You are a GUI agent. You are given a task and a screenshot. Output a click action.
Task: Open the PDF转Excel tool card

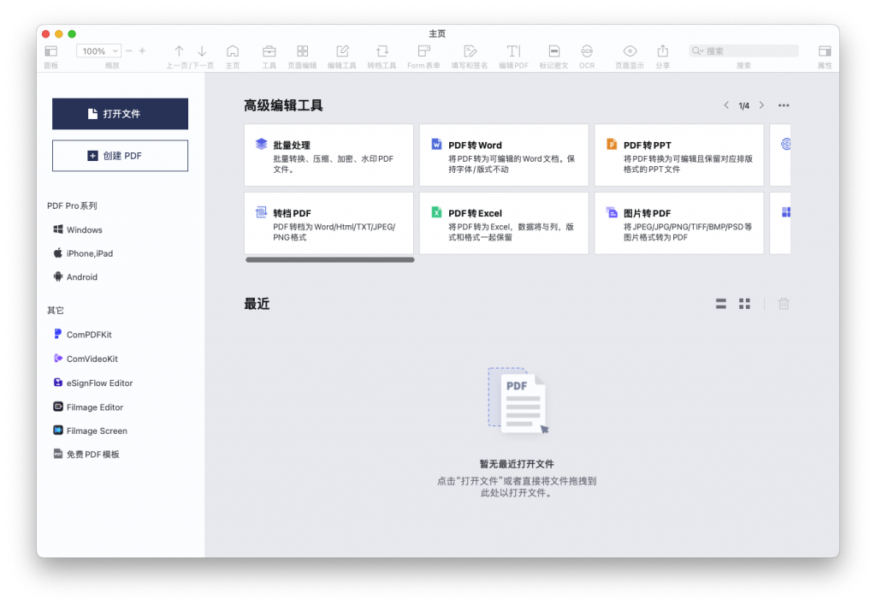click(504, 223)
